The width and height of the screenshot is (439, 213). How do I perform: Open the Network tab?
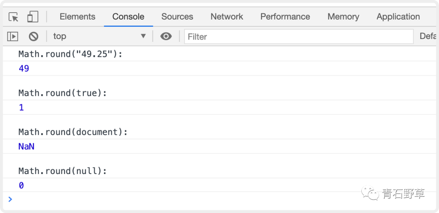(x=227, y=17)
